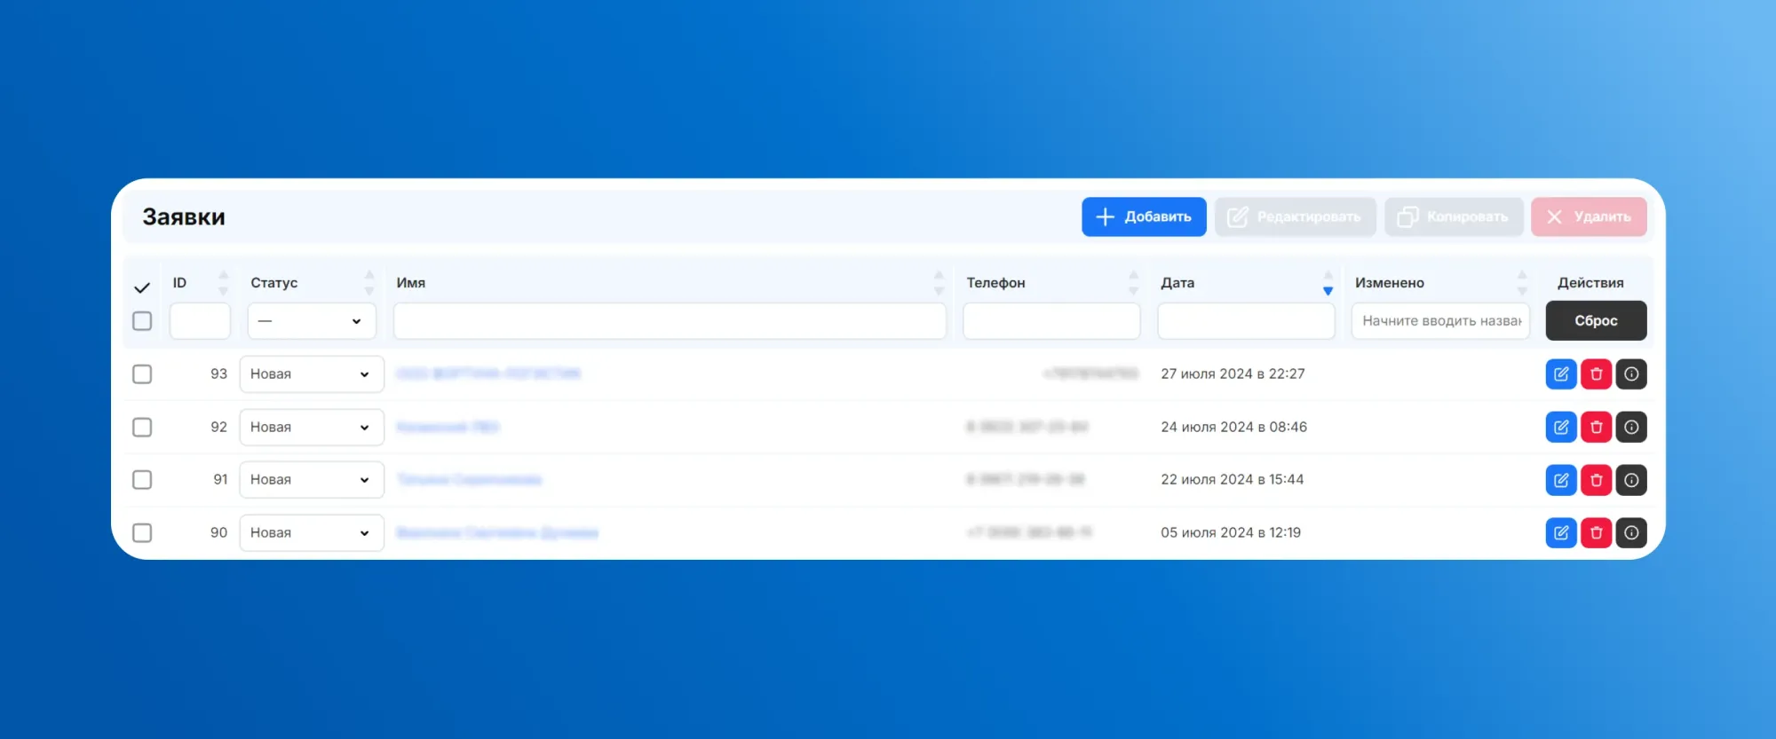Click date '27 июля 2024 в 22:27'
Image resolution: width=1776 pixels, height=739 pixels.
[x=1233, y=373]
